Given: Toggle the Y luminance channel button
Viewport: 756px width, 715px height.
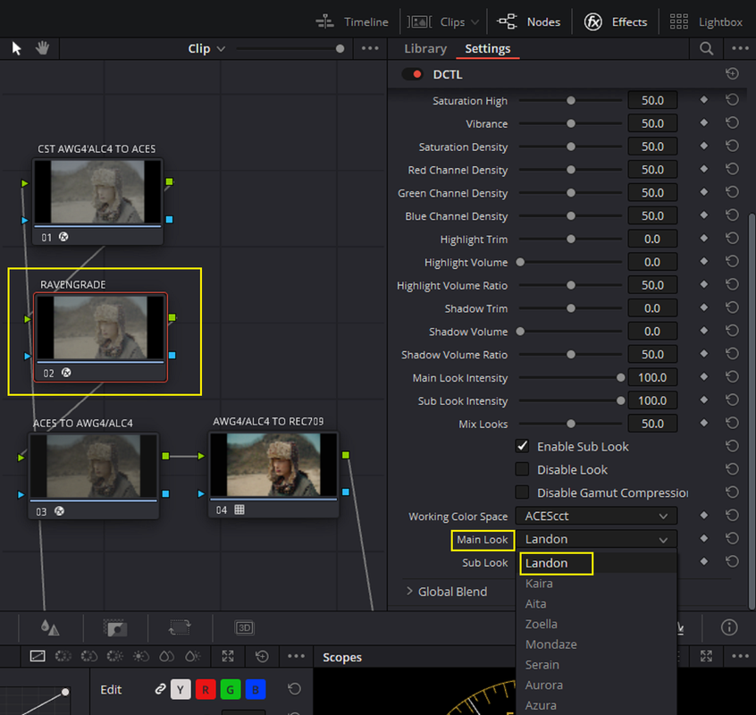Looking at the screenshot, I should click(x=181, y=690).
